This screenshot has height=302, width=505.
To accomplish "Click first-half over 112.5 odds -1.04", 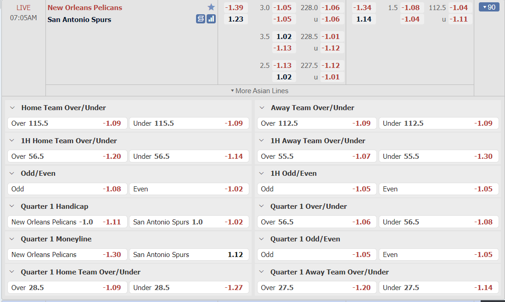I will pyautogui.click(x=460, y=7).
